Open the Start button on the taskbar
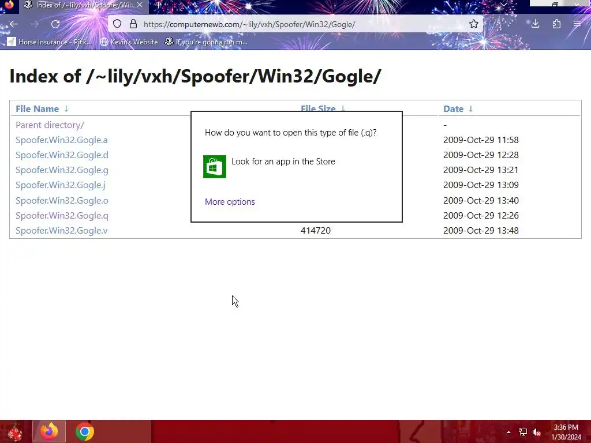The image size is (591, 443). pyautogui.click(x=14, y=432)
